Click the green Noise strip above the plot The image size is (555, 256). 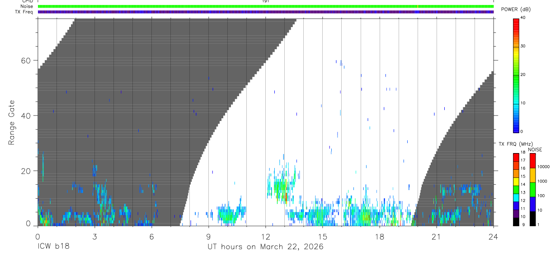click(x=266, y=6)
